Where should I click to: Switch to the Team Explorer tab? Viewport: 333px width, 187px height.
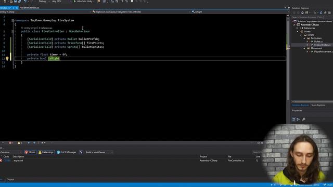pos(318,105)
